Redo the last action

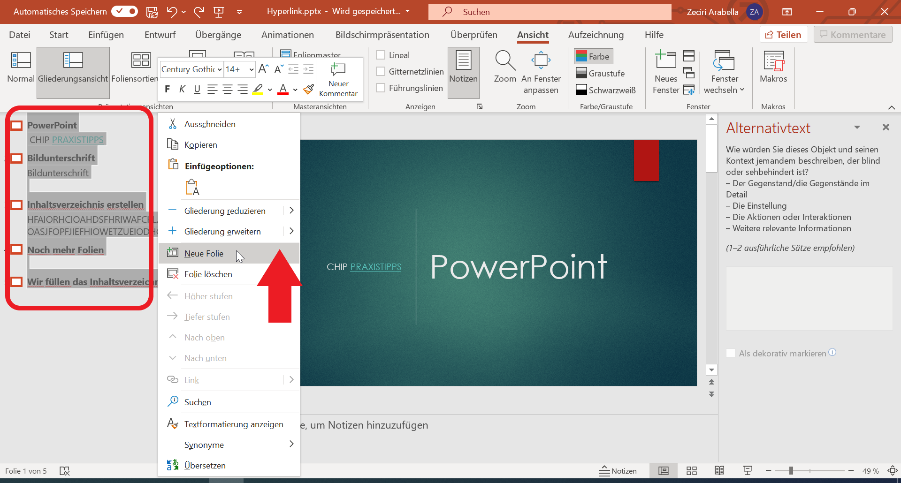click(x=199, y=12)
